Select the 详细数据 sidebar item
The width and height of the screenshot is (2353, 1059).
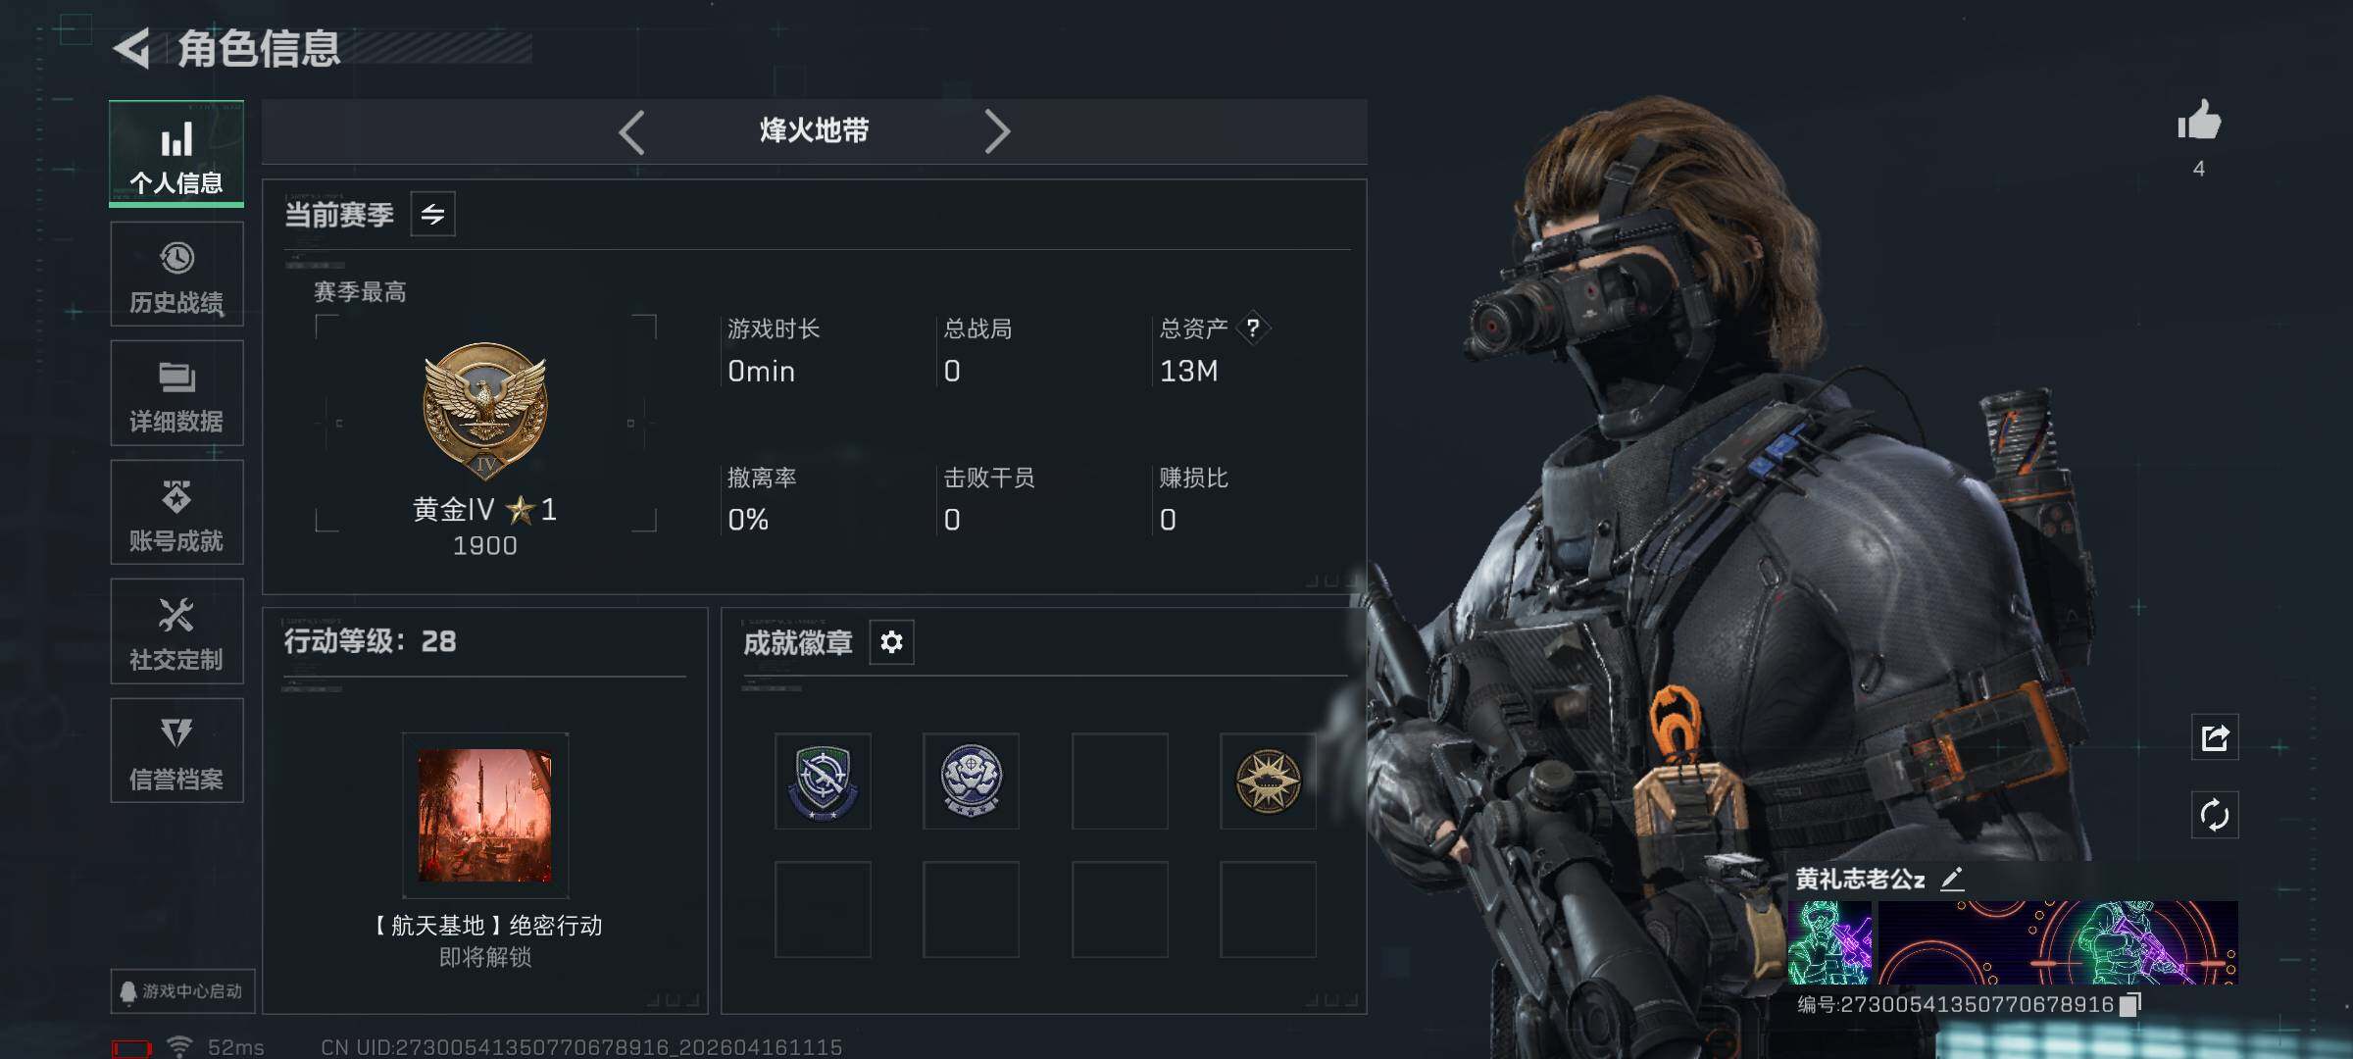click(x=176, y=393)
